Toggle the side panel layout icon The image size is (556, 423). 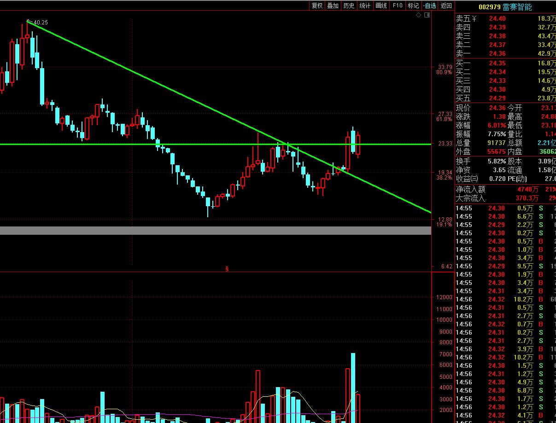tap(427, 15)
